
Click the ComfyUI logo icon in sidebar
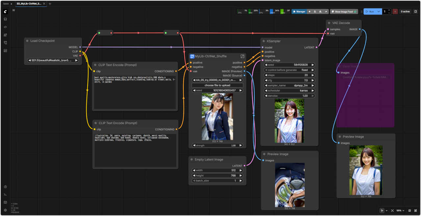5,11
